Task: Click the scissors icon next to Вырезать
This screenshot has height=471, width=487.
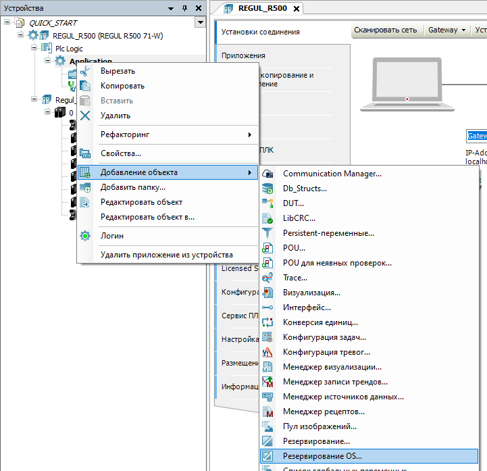Action: [x=85, y=71]
